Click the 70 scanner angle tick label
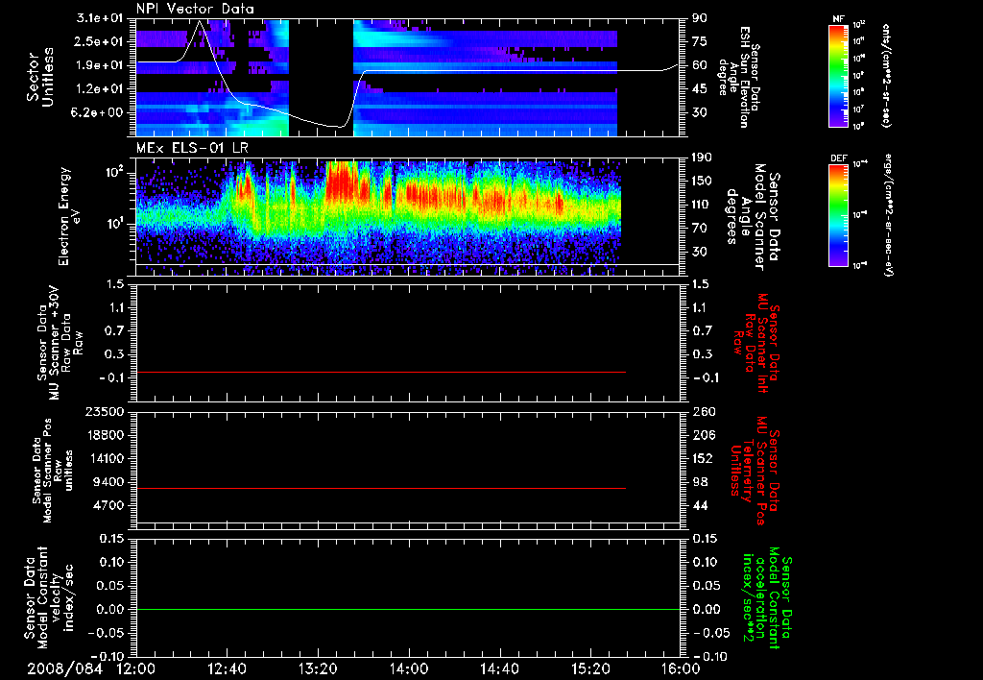The height and width of the screenshot is (680, 983). coord(700,229)
